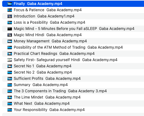Select Possibility of the ATM Method file
The height and width of the screenshot is (116, 144).
point(73,47)
